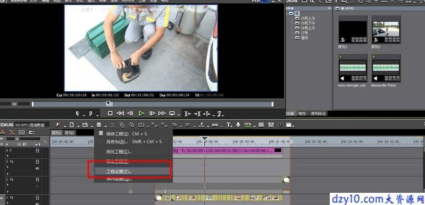Click the Toggle panel layout icon

[289, 124]
